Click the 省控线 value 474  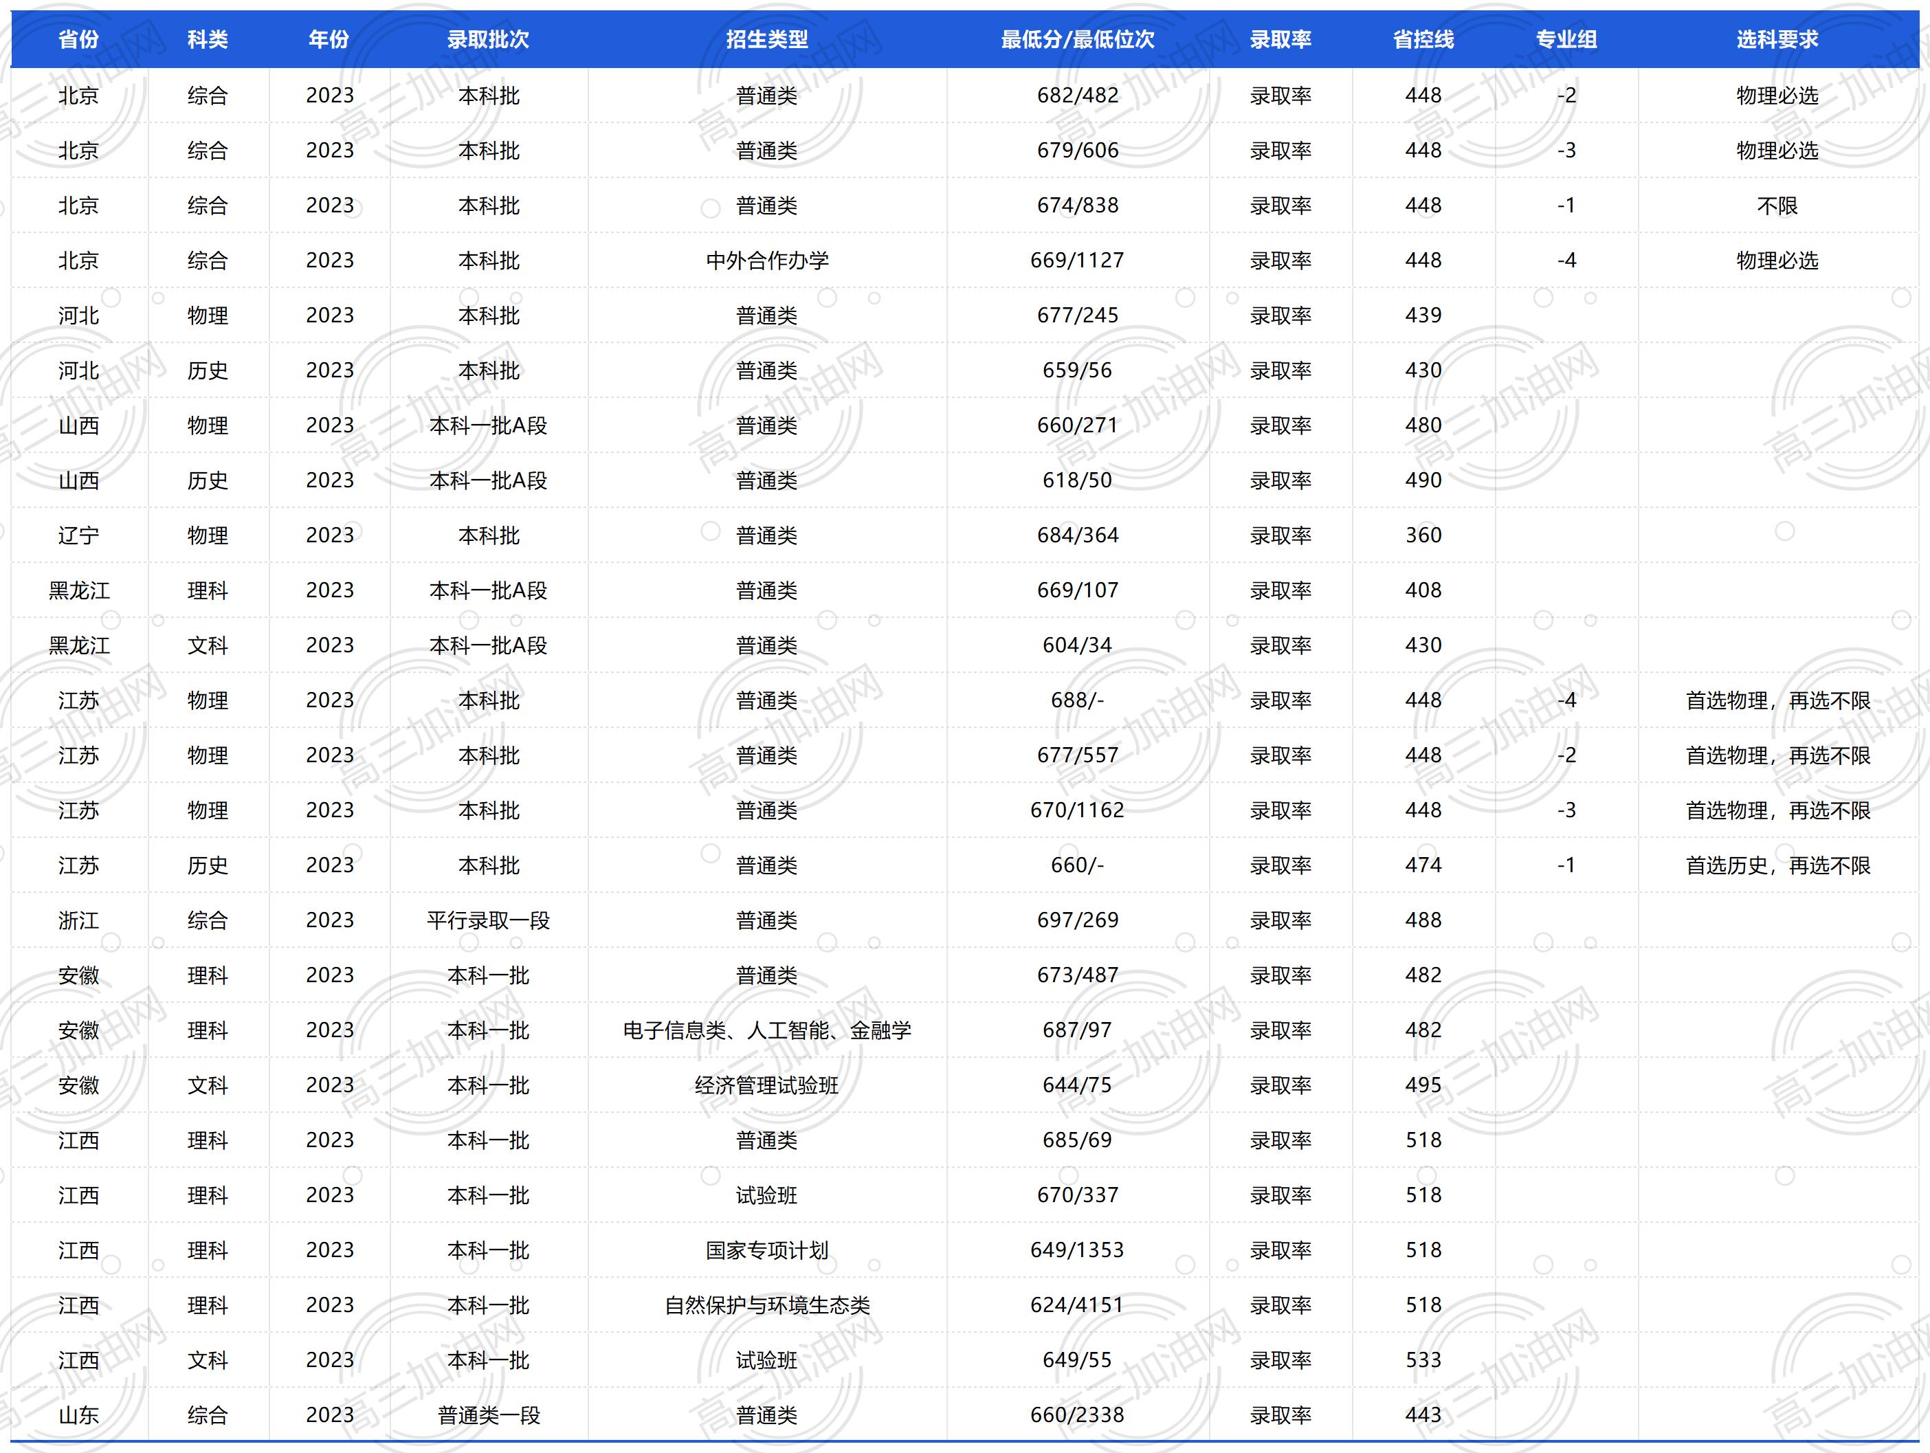1423,865
